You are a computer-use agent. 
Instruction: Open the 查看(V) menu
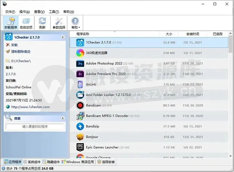(x=39, y=12)
